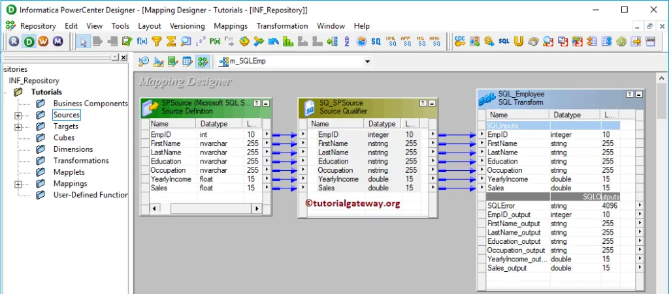Close the navigator panel with X
Image resolution: width=669 pixels, height=294 pixels.
pyautogui.click(x=123, y=57)
